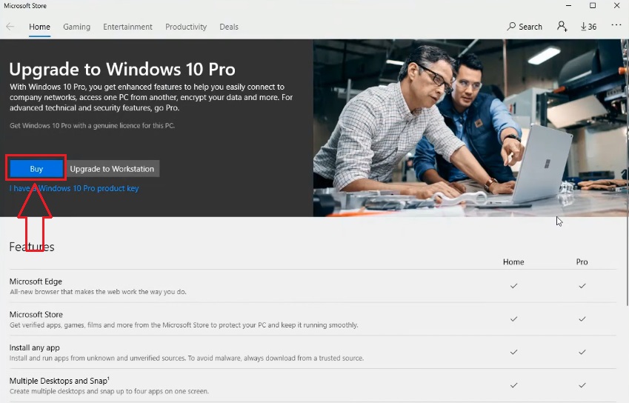Maximize the Microsoft Store window
This screenshot has width=629, height=403.
click(x=593, y=5)
